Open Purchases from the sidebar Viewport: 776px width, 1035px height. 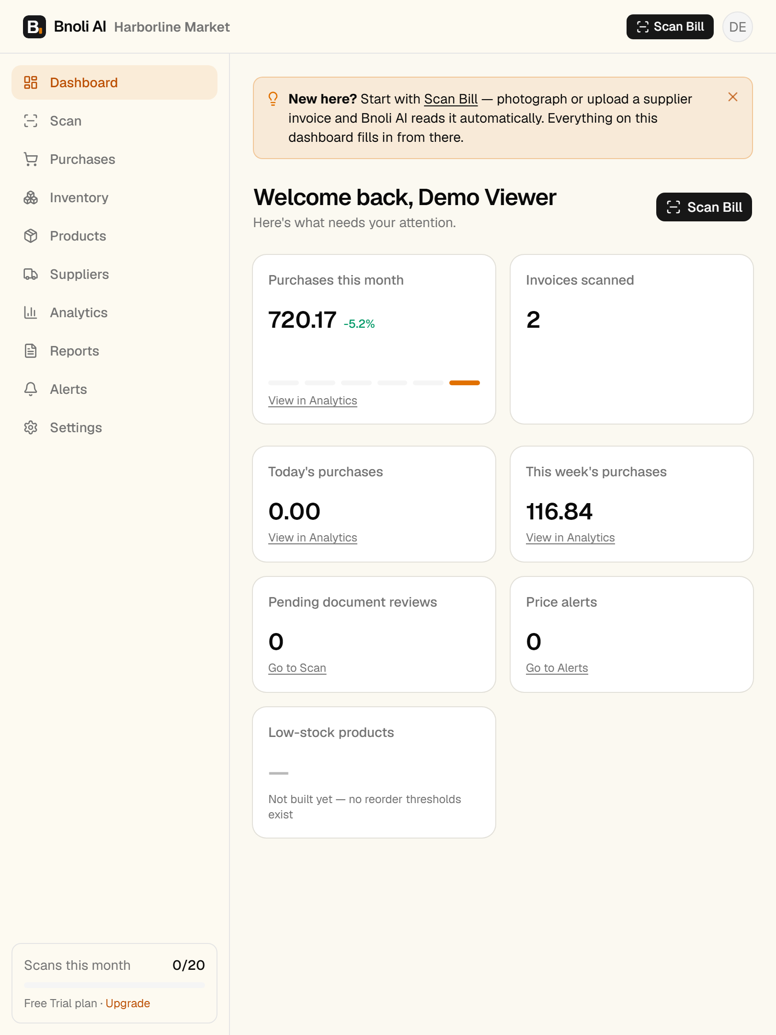coord(114,159)
